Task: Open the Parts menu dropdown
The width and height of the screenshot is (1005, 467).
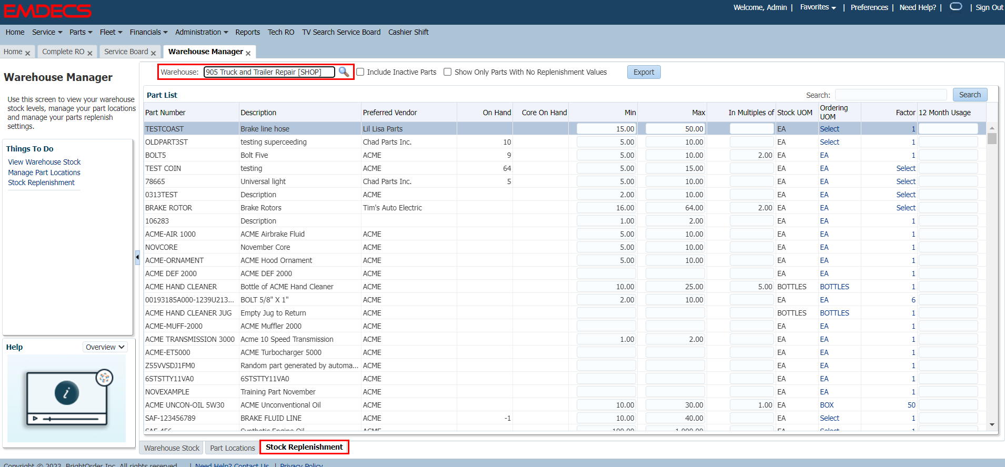Action: click(x=81, y=32)
